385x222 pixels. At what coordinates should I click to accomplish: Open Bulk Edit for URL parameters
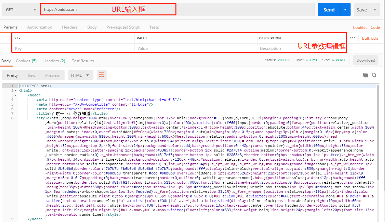370,38
